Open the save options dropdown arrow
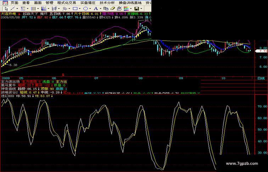The width and height of the screenshot is (268, 172). point(141,8)
